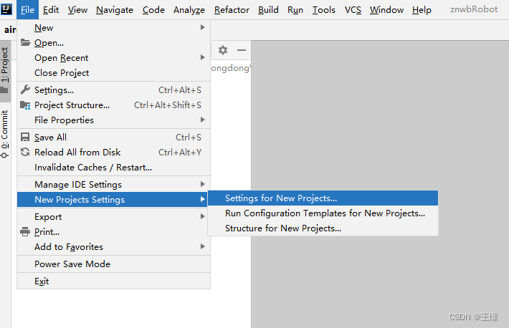Select New Projects Settings menu item

coord(113,199)
